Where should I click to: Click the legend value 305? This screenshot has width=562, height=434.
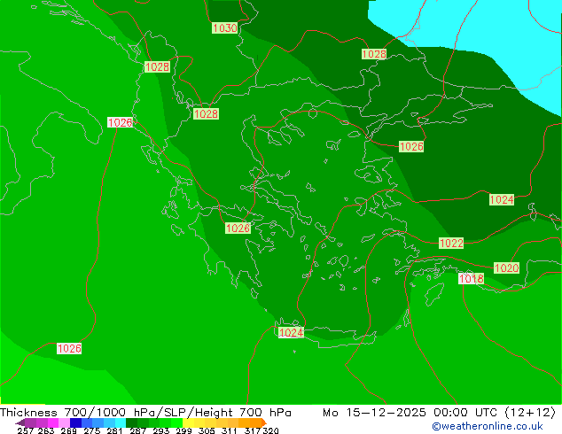pyautogui.click(x=207, y=430)
